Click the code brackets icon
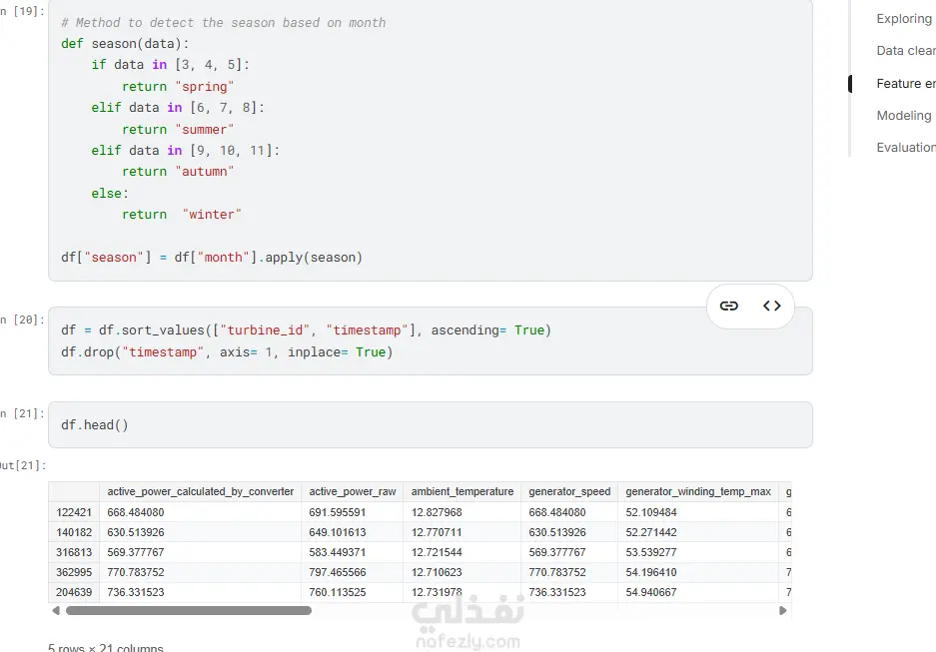The width and height of the screenshot is (936, 652). point(772,306)
